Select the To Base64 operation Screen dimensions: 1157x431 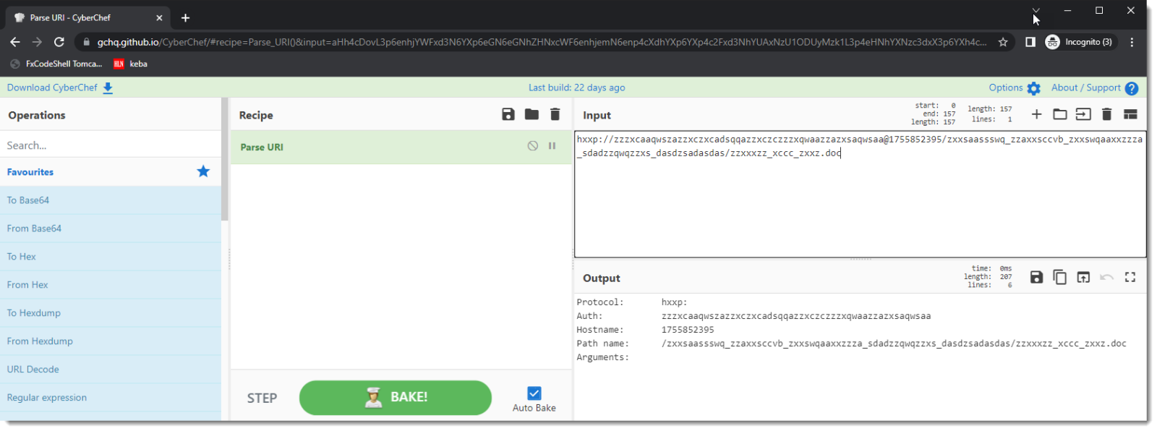28,200
